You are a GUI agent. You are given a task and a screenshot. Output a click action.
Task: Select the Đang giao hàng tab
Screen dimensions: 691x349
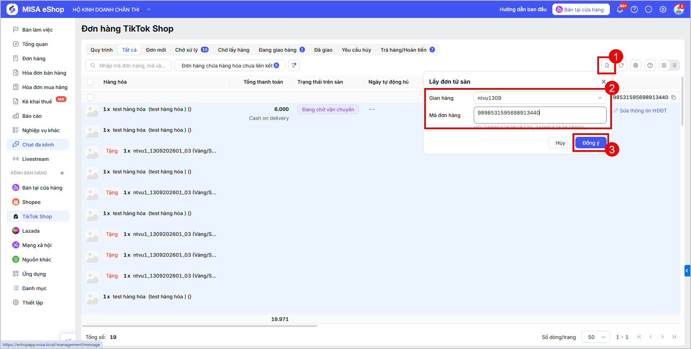282,50
